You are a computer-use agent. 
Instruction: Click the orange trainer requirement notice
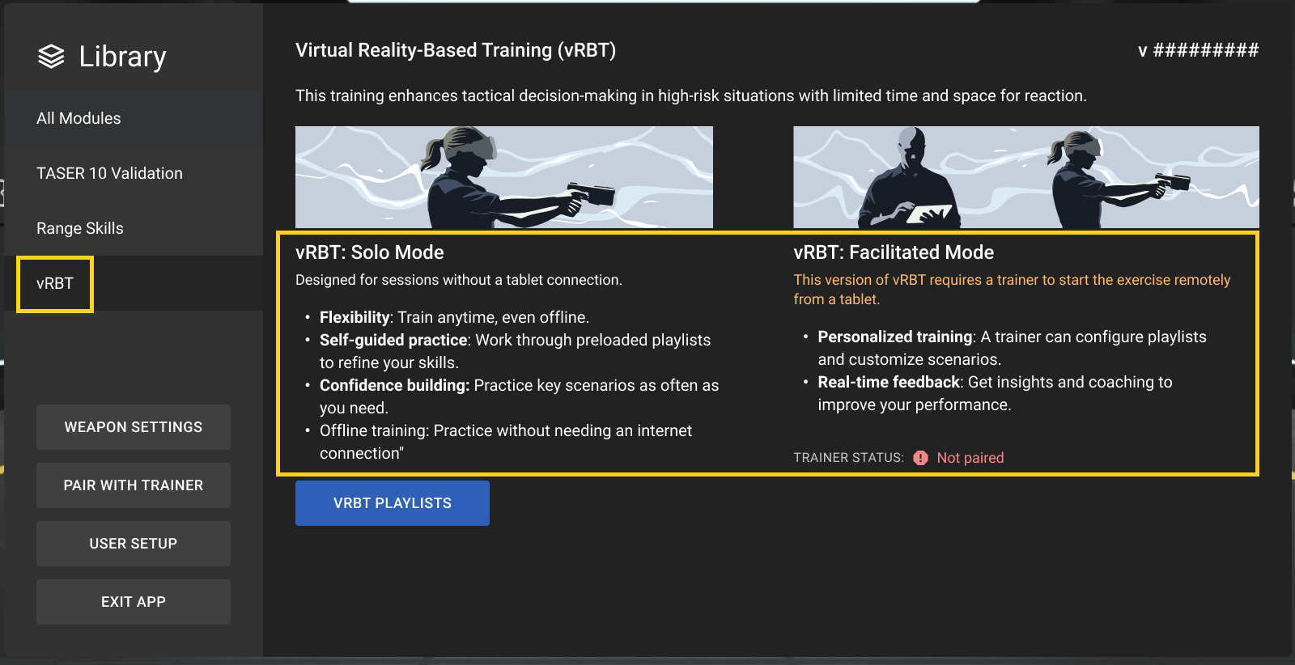pyautogui.click(x=1011, y=289)
